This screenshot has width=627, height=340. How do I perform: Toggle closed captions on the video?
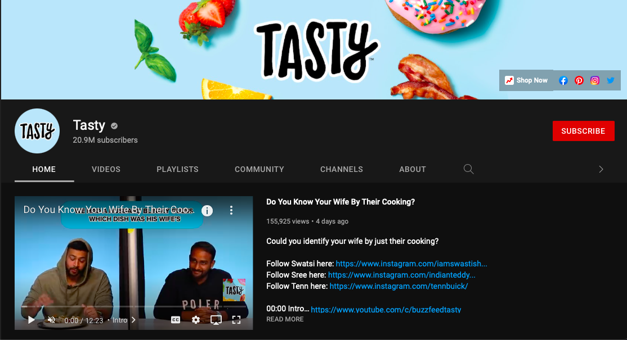tap(176, 320)
